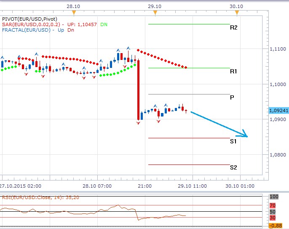Click the RSI 70 overbought level label
289x229 pixels.
coord(272,205)
